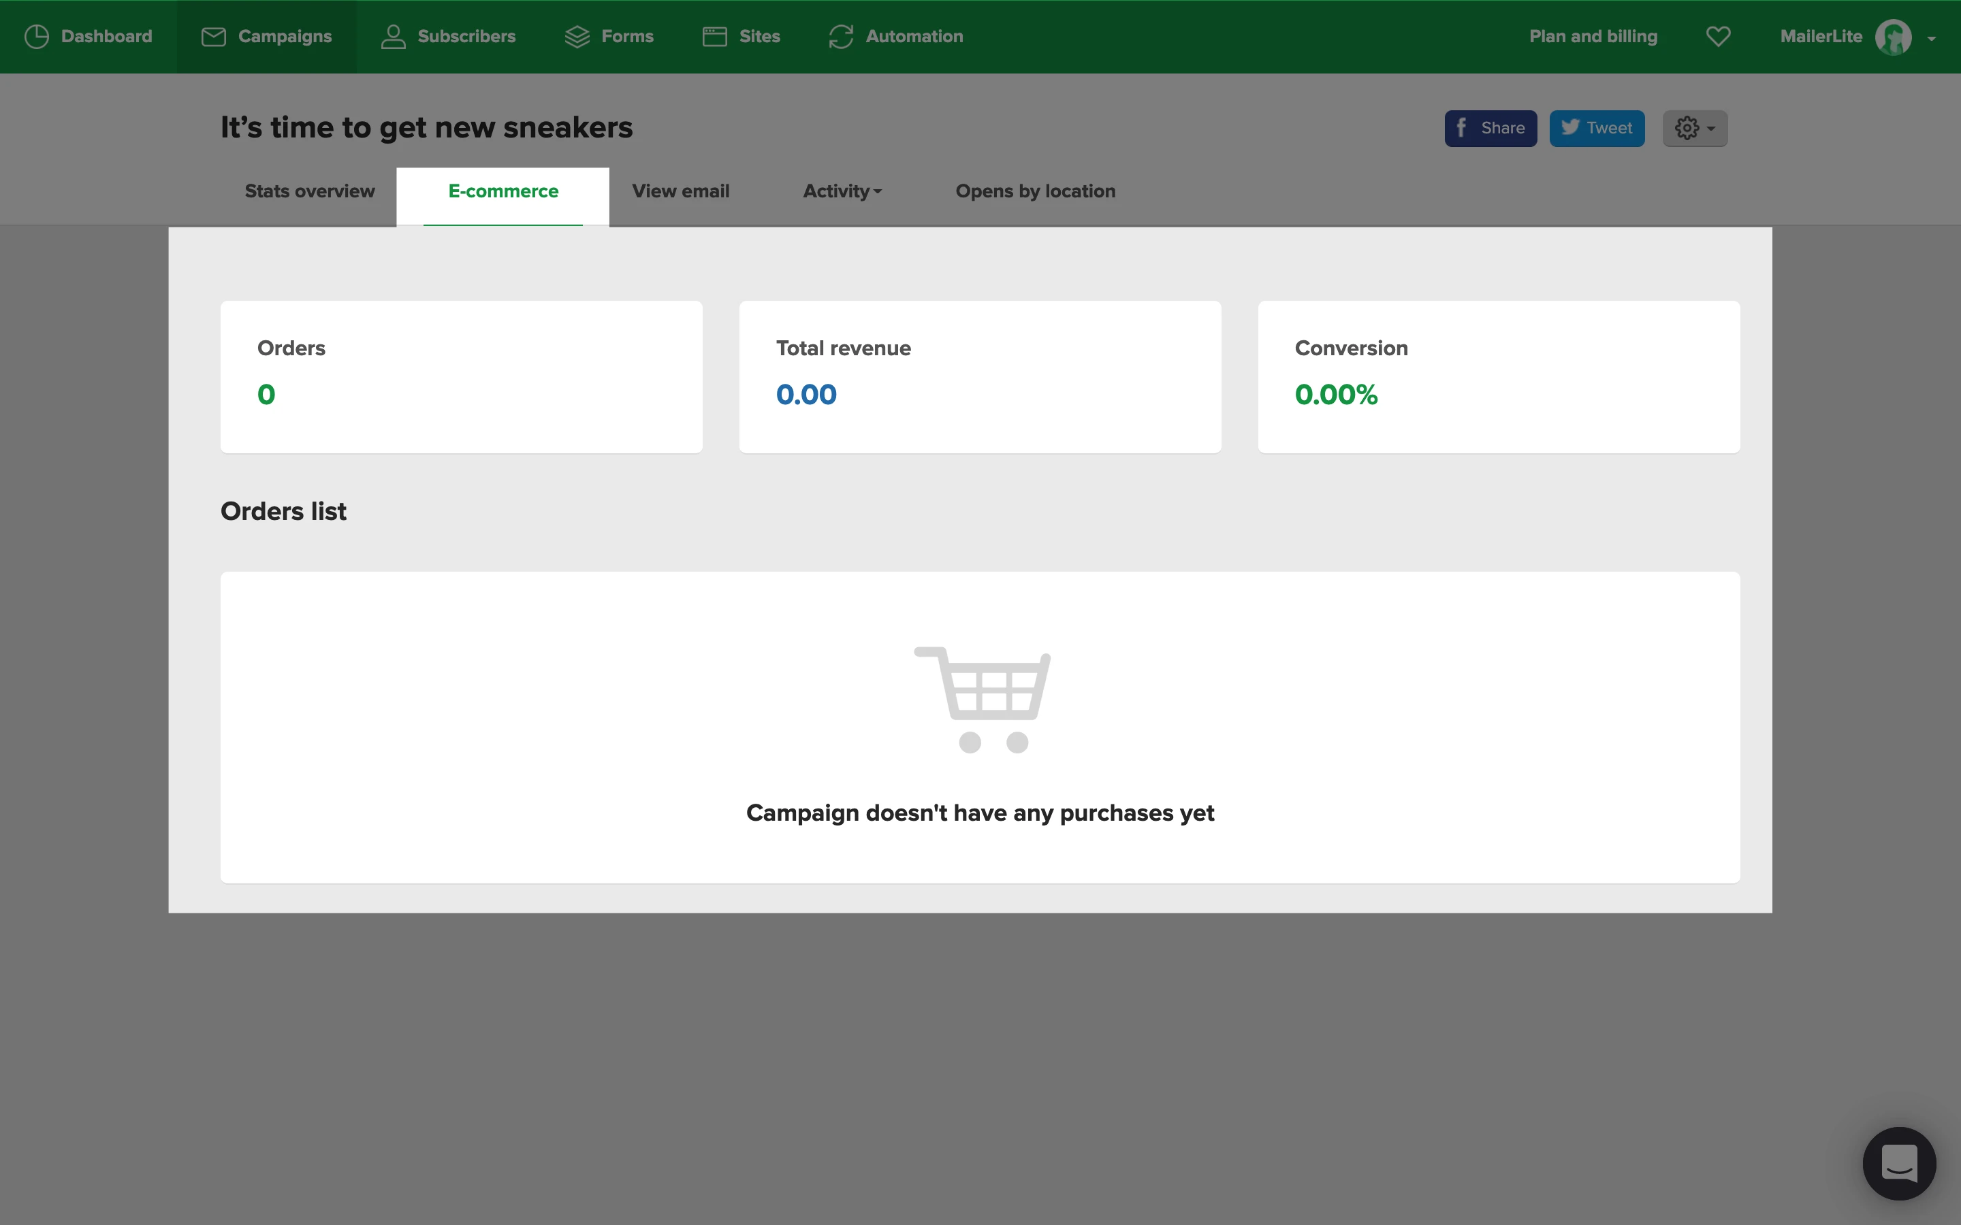Viewport: 1961px width, 1225px height.
Task: Open the gear settings dropdown
Action: tap(1694, 128)
